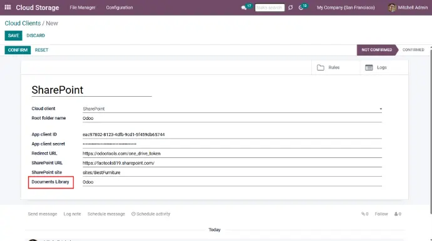Click the SAVE button
The height and width of the screenshot is (241, 432).
(x=13, y=36)
